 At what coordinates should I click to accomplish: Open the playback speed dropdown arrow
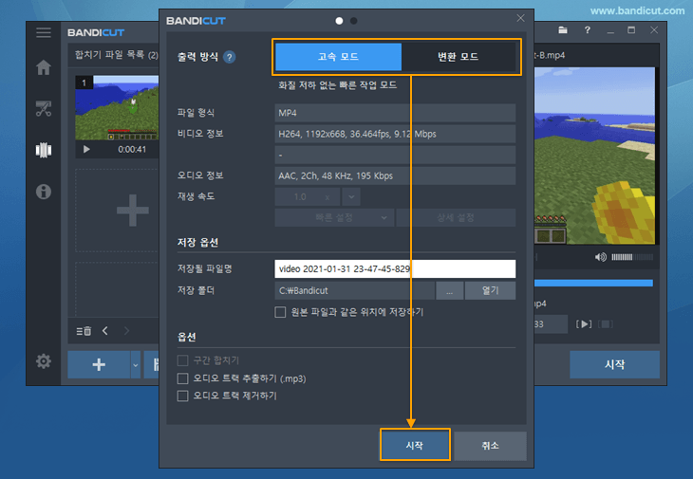point(351,196)
